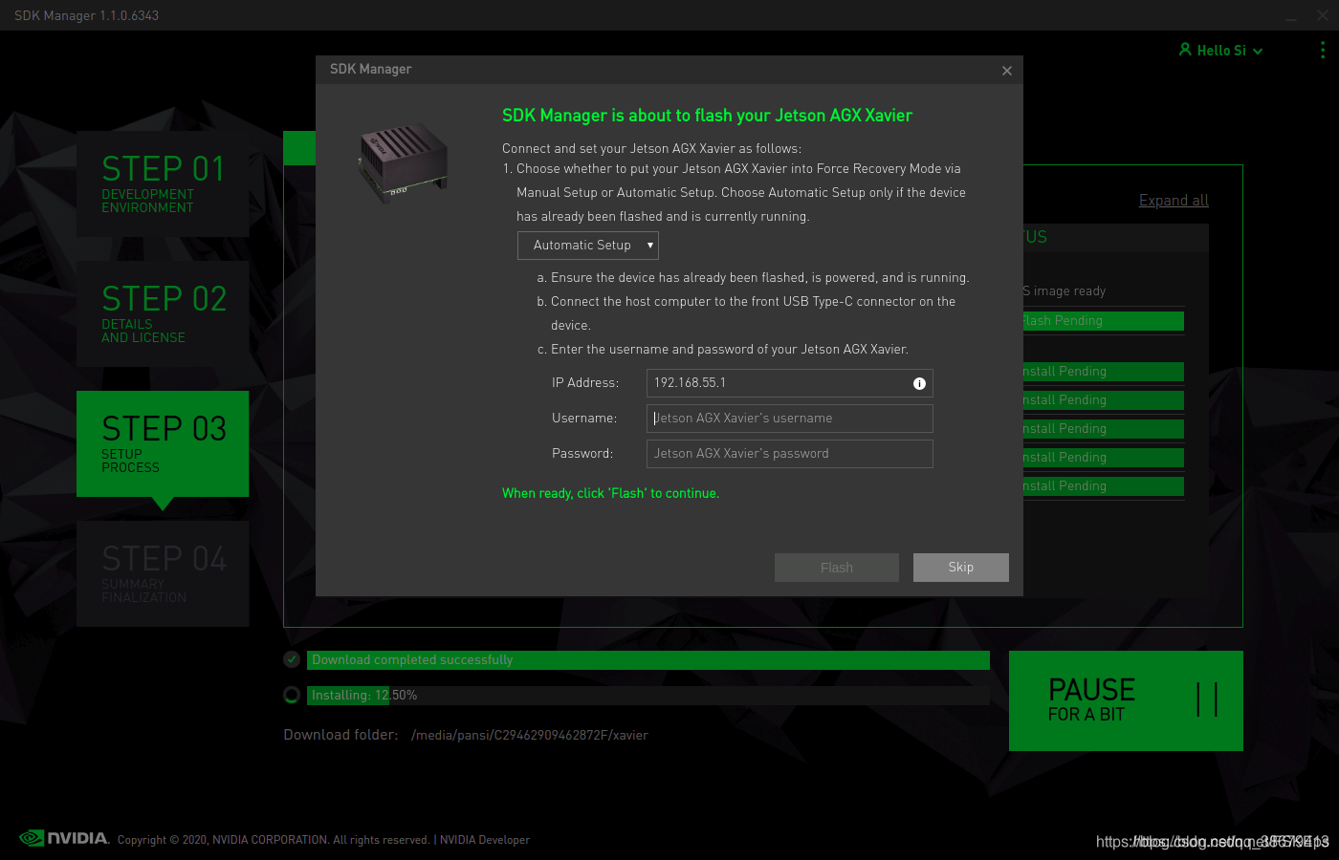
Task: Open the Automatic Setup dropdown
Action: (588, 246)
